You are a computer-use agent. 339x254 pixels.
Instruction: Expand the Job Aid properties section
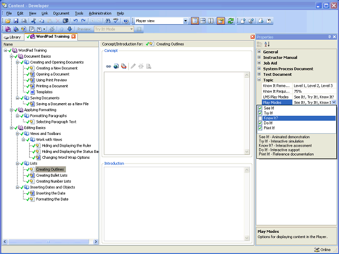[259, 63]
